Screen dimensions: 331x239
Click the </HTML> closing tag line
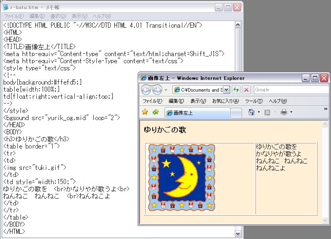pyautogui.click(x=14, y=231)
